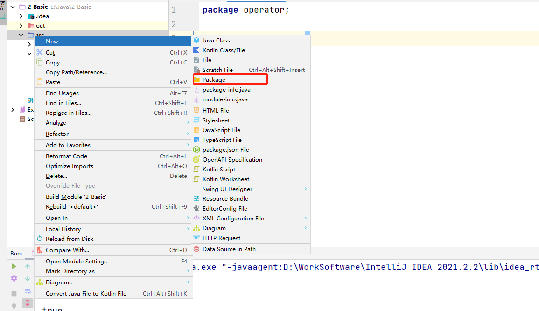Click the Resource Bundle icon

pyautogui.click(x=196, y=198)
